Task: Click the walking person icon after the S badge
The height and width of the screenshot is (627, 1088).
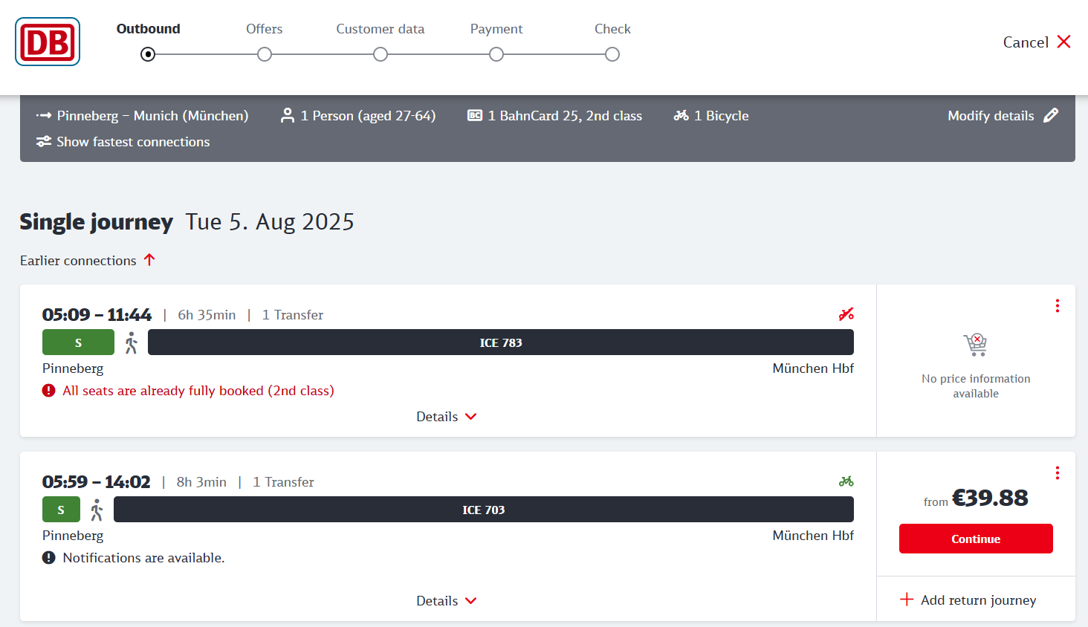Action: point(131,342)
